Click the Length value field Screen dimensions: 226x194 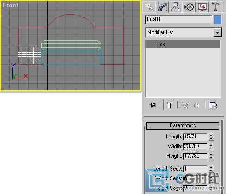[195, 137]
